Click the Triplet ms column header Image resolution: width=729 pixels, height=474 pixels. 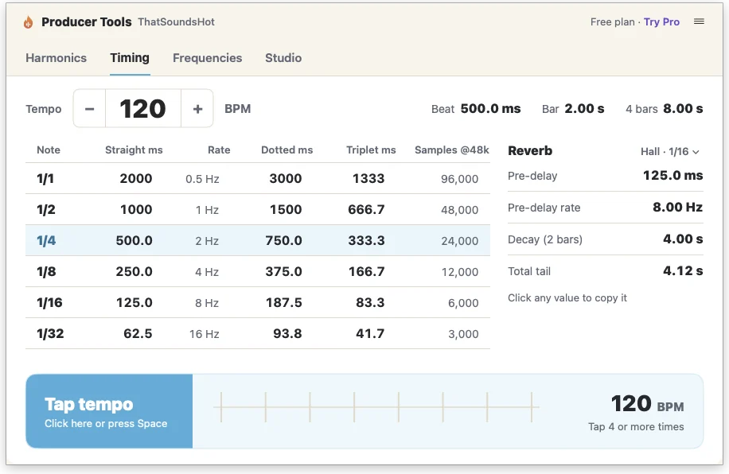coord(371,150)
